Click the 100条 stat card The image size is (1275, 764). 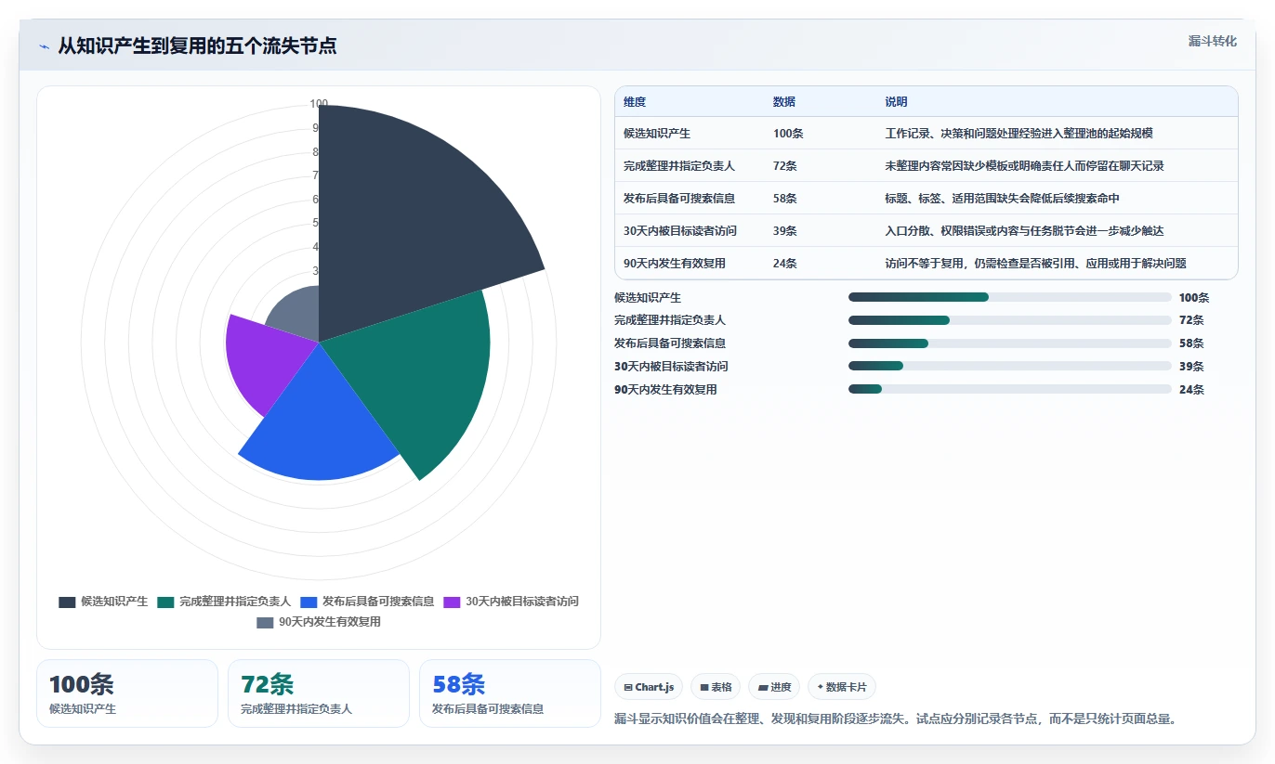[127, 693]
